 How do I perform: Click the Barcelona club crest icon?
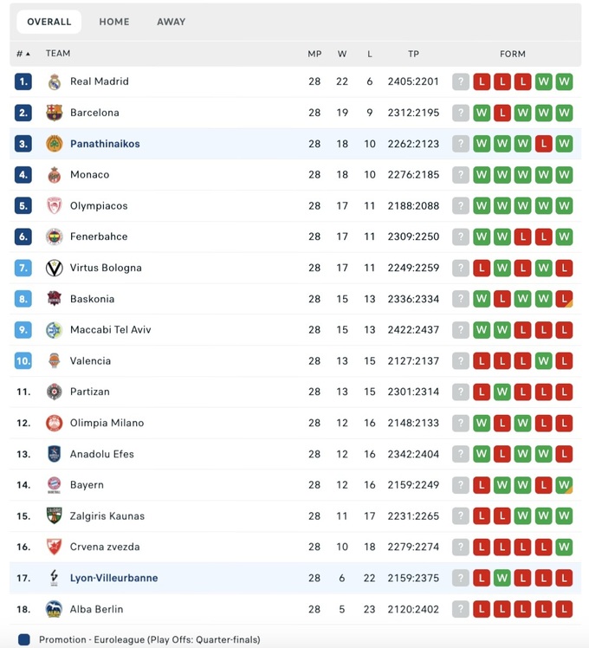[55, 113]
